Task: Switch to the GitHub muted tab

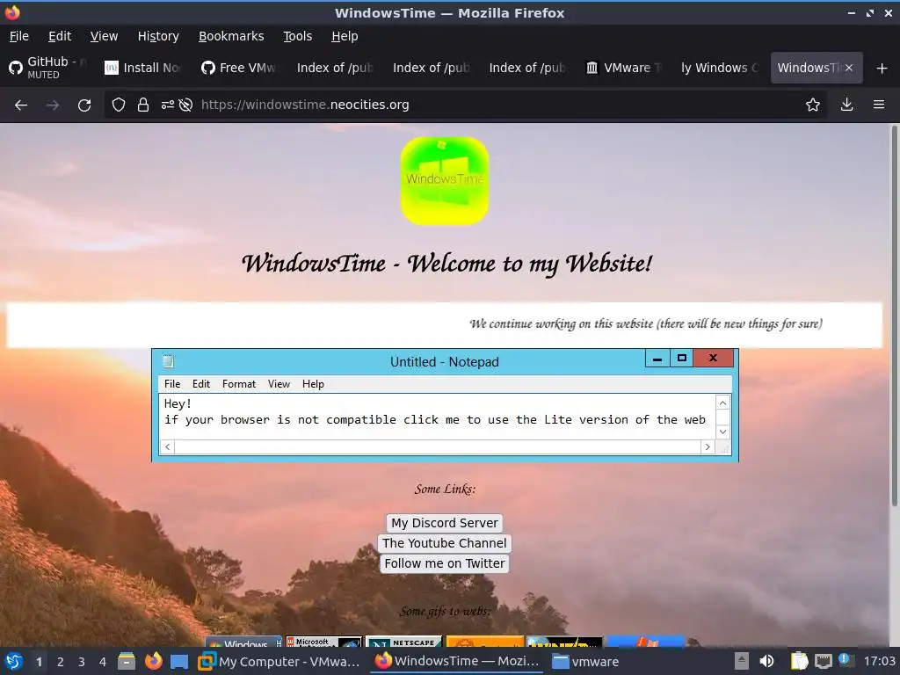Action: click(48, 68)
